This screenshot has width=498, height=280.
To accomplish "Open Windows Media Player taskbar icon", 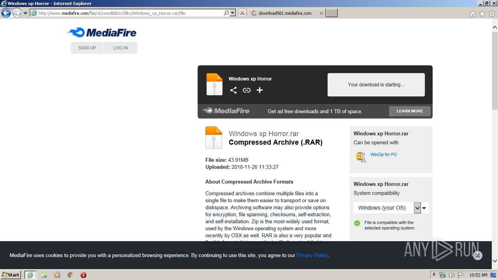I will pyautogui.click(x=57, y=275).
